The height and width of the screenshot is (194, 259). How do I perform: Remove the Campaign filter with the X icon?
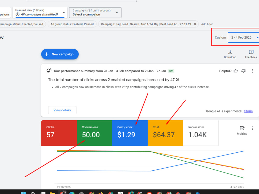click(x=195, y=24)
